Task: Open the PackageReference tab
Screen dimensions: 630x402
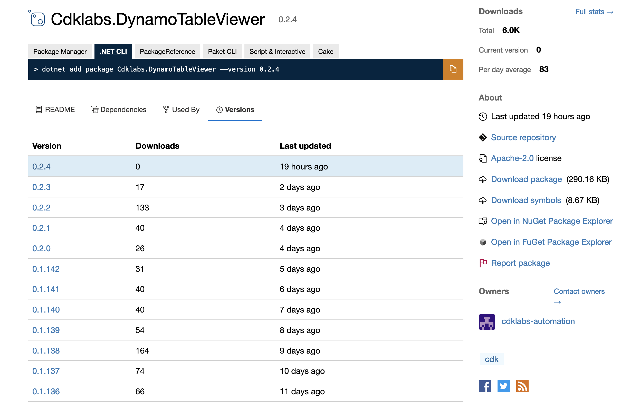Action: click(167, 52)
